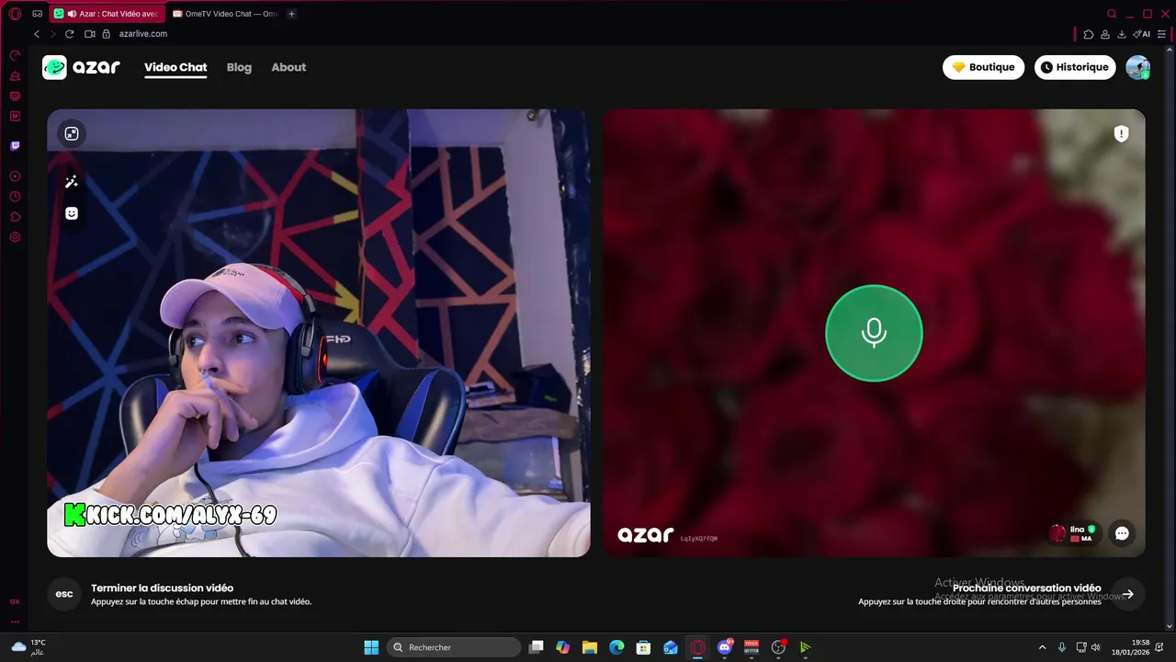1176x662 pixels.
Task: Open Twitch in the Opera sidebar
Action: [x=15, y=146]
